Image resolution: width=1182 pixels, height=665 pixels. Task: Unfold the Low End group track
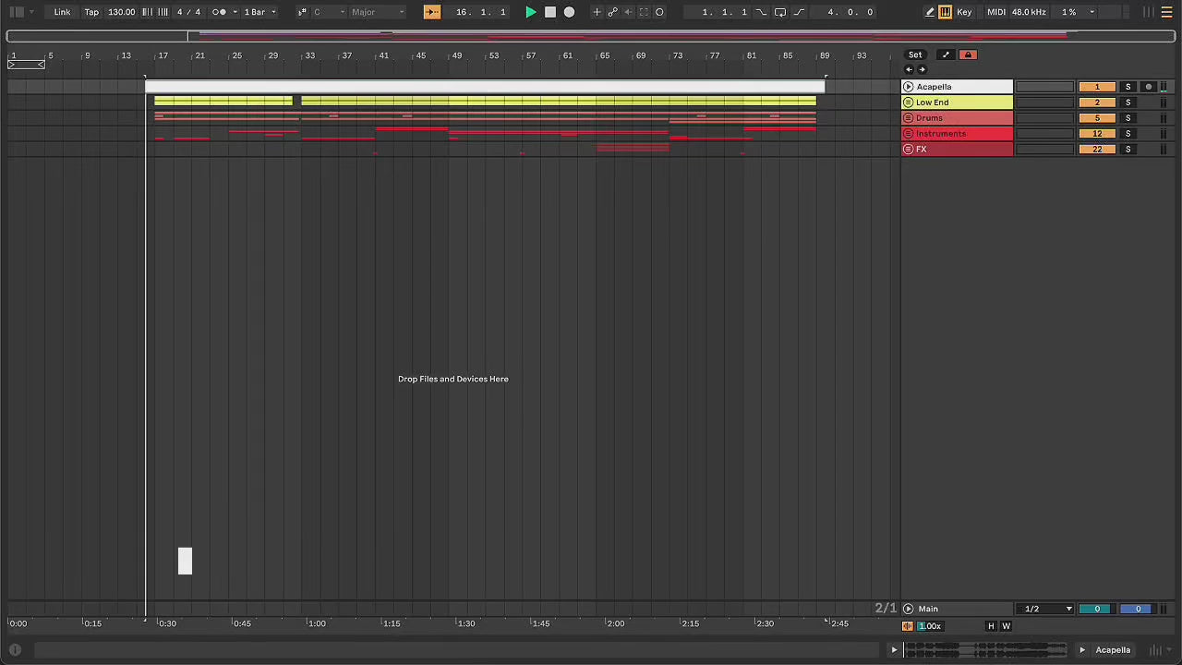[908, 103]
